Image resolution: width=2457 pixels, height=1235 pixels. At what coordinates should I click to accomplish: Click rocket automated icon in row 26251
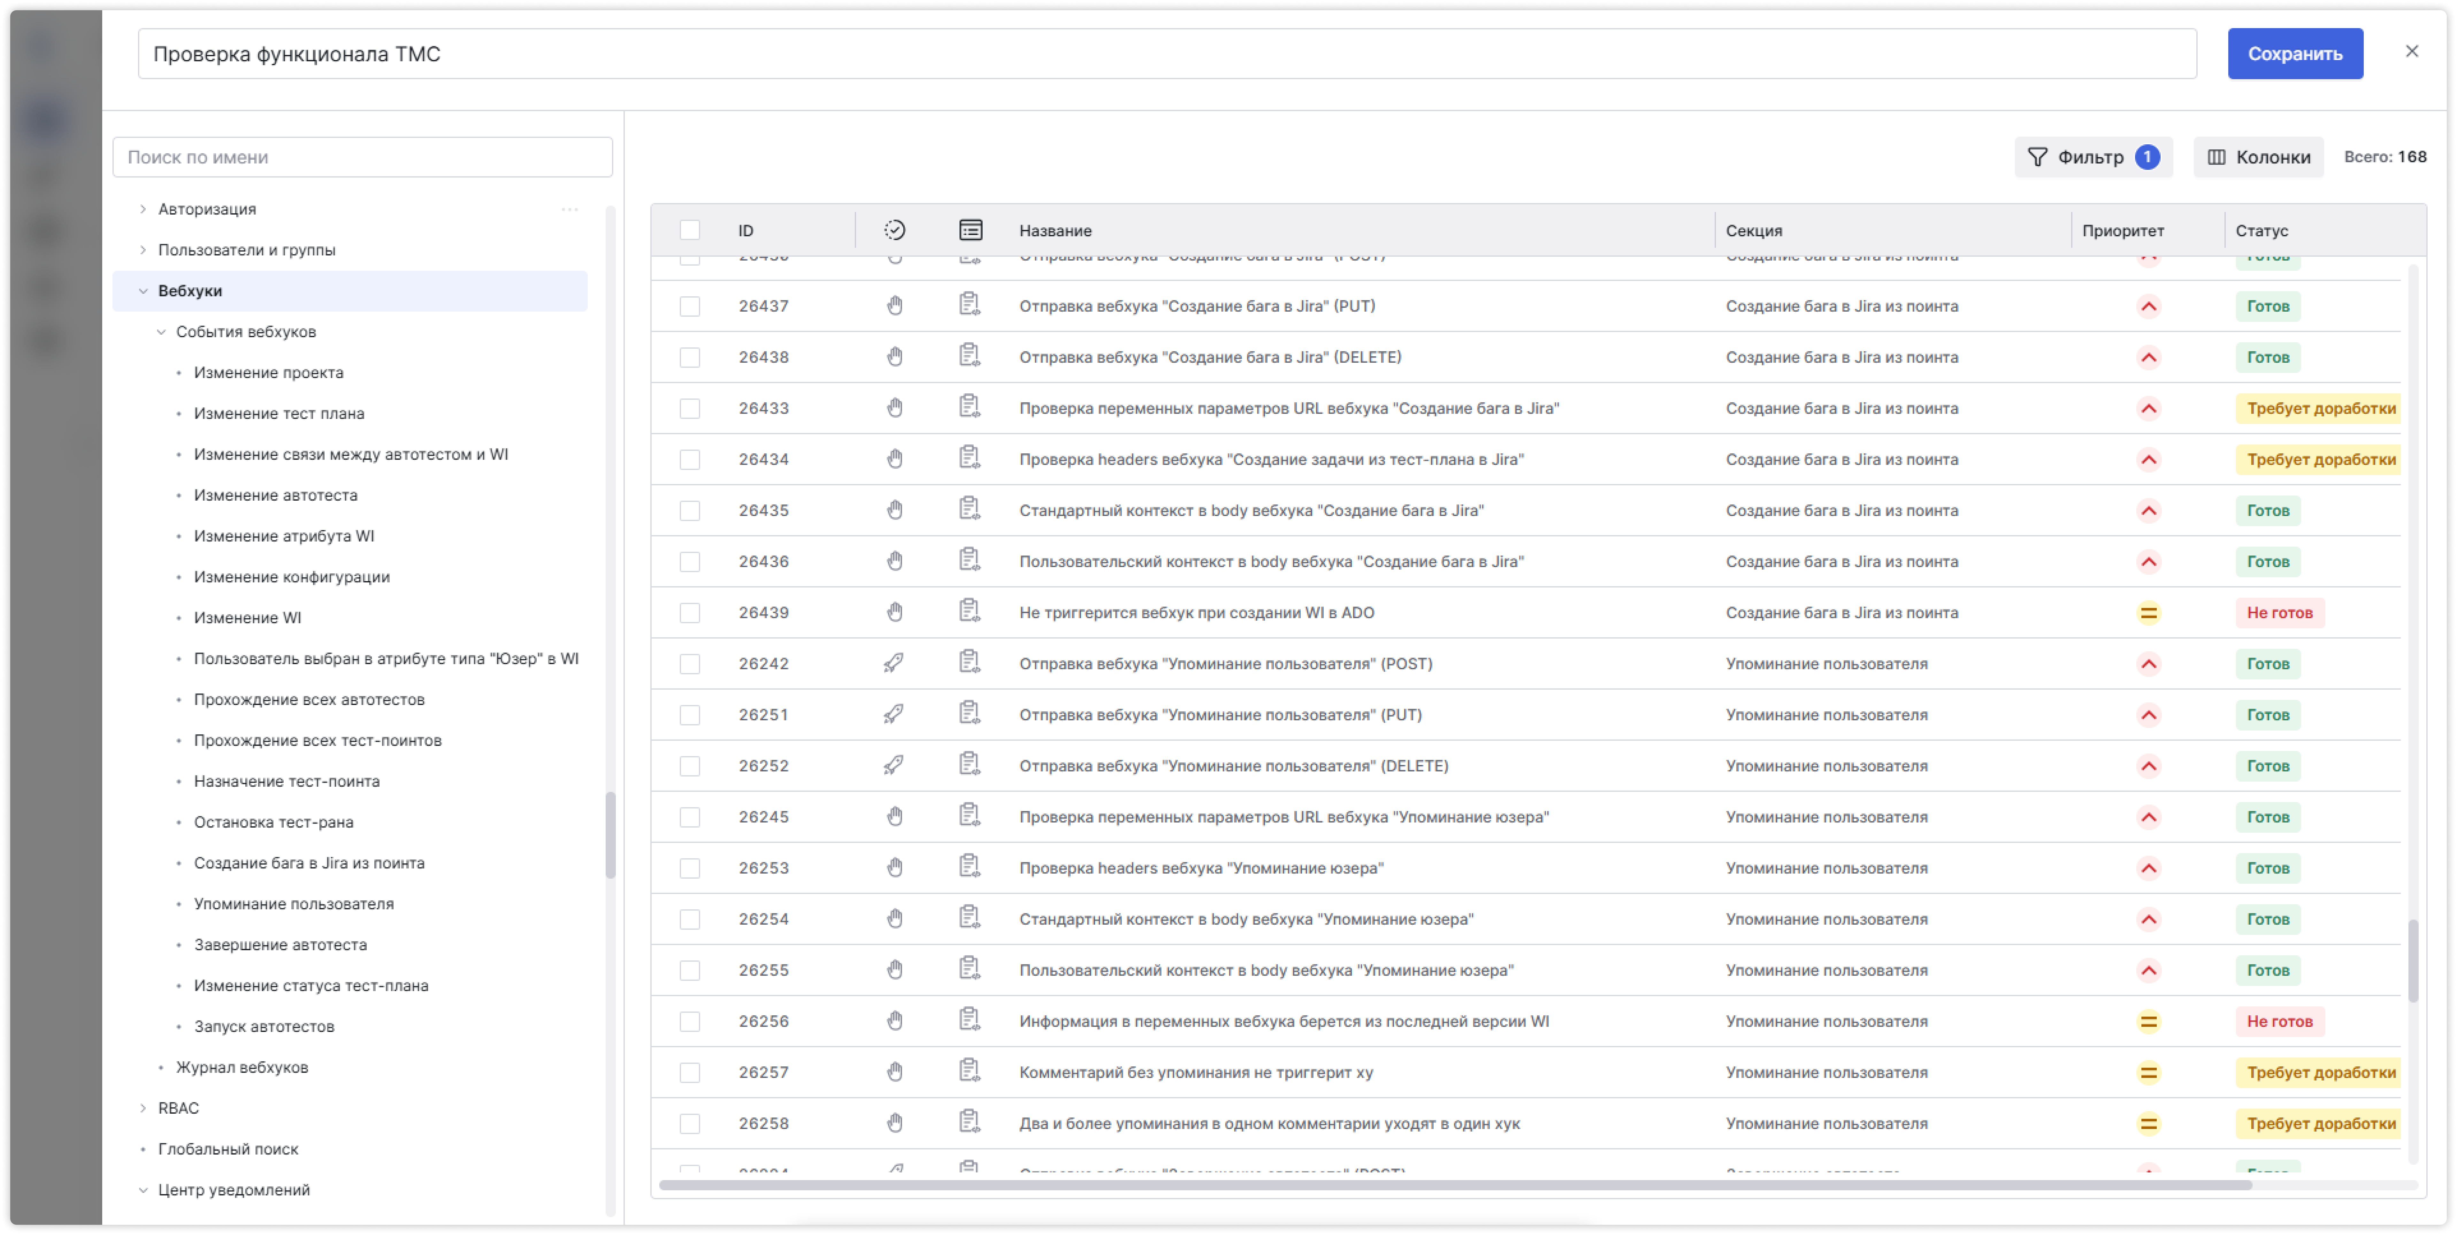894,714
